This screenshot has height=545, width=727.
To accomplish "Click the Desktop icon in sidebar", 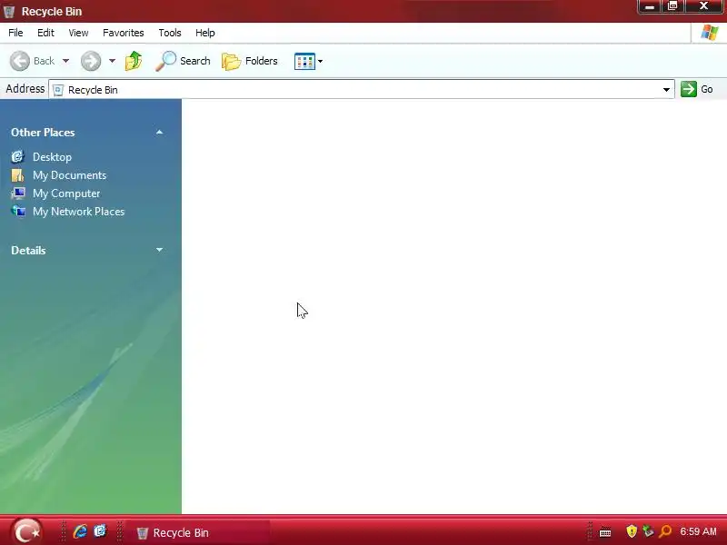I will coord(17,156).
